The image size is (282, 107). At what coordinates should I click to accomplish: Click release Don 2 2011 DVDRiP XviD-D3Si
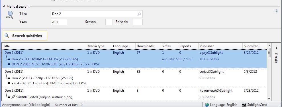[45, 59]
